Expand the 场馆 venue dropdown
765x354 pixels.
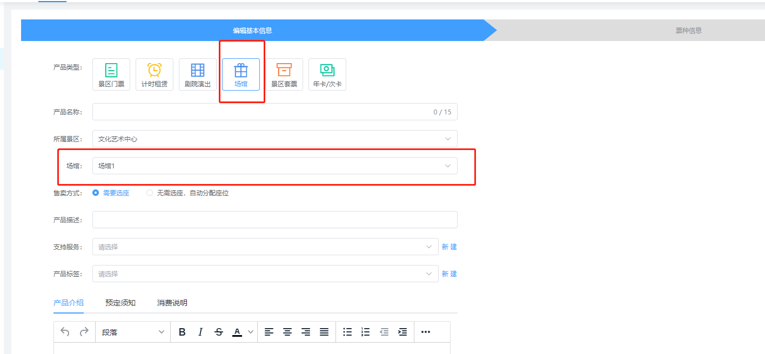[274, 166]
